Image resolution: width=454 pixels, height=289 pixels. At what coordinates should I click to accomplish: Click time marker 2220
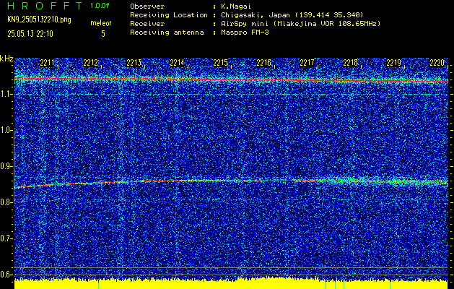(x=437, y=63)
